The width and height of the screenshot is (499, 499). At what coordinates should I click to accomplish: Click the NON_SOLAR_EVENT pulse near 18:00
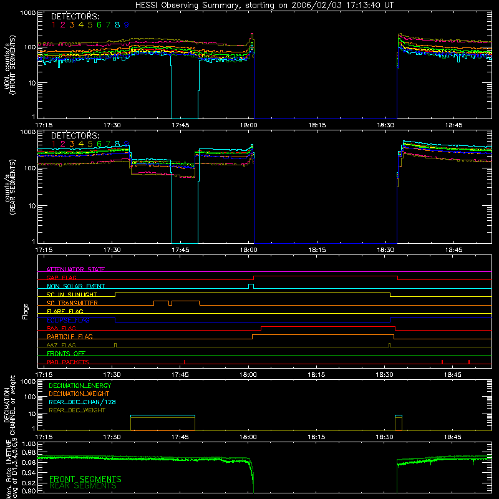[251, 286]
